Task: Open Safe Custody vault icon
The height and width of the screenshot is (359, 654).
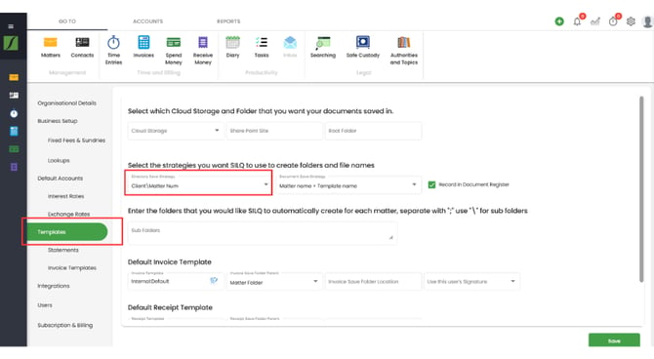Action: (363, 42)
